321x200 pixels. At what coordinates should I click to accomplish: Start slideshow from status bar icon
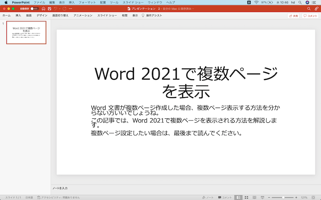point(262,198)
